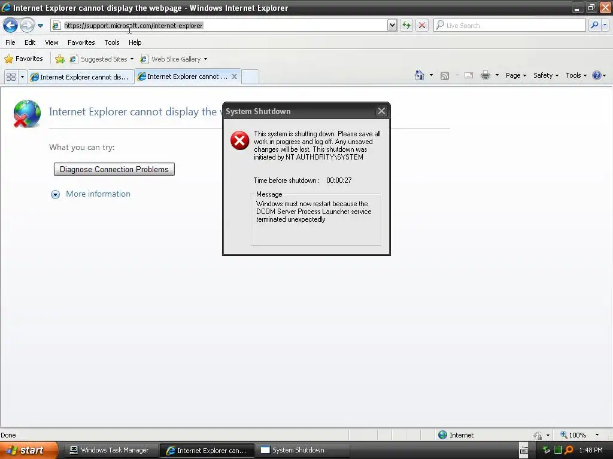The width and height of the screenshot is (613, 459).
Task: Click the Read Mail envelope icon
Action: coord(469,76)
